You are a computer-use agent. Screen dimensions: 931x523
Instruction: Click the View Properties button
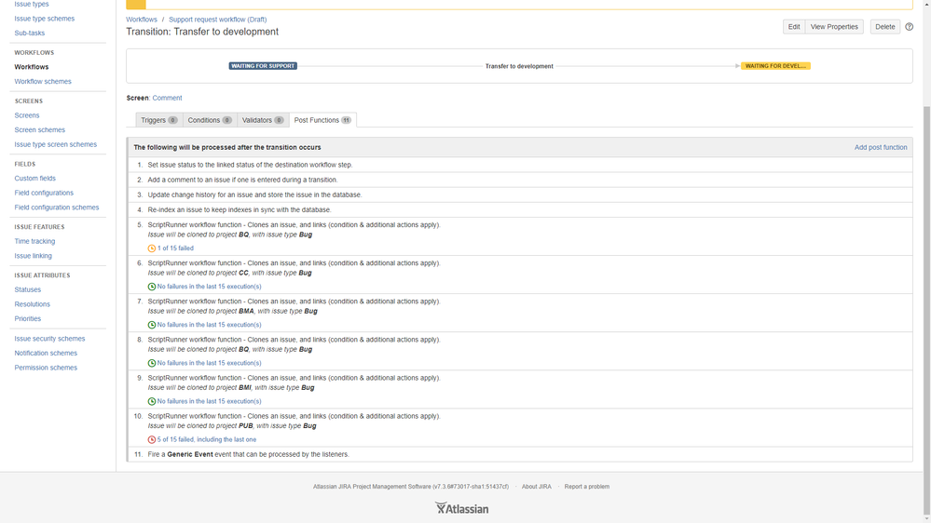pos(834,27)
